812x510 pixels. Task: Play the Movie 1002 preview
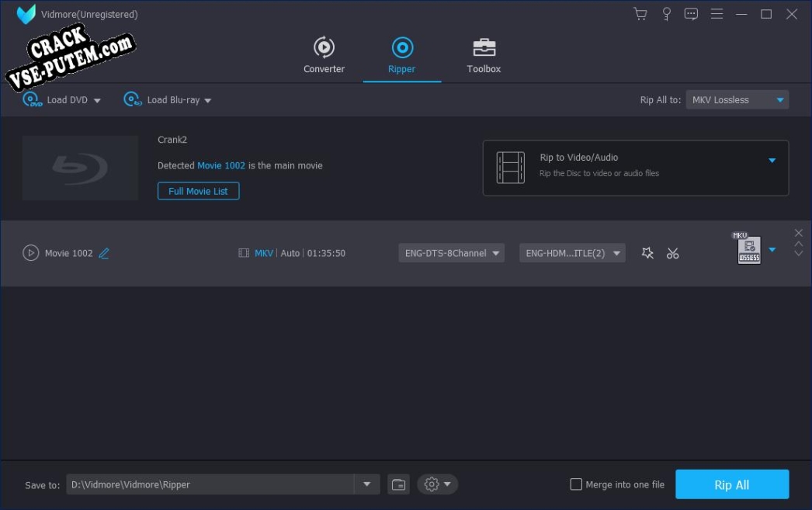coord(30,253)
